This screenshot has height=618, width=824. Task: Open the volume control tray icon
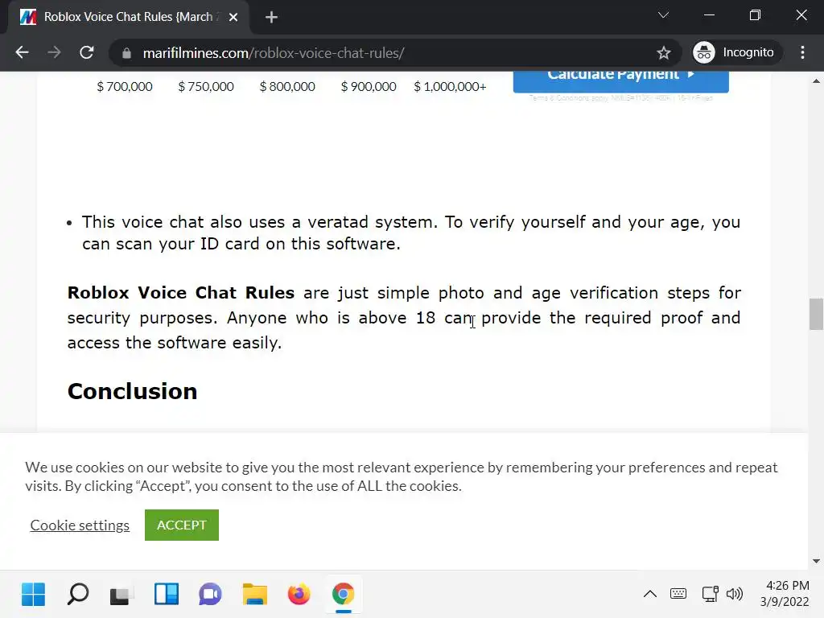735,595
